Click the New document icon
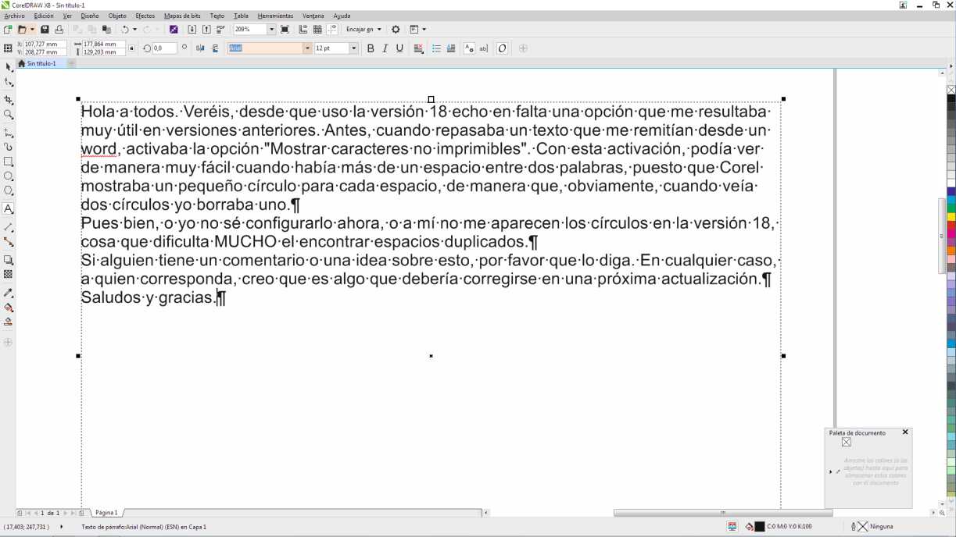The height and width of the screenshot is (537, 956). click(x=8, y=30)
